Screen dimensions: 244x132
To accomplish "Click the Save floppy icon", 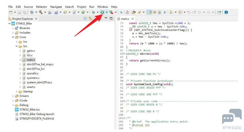I will [20, 12].
